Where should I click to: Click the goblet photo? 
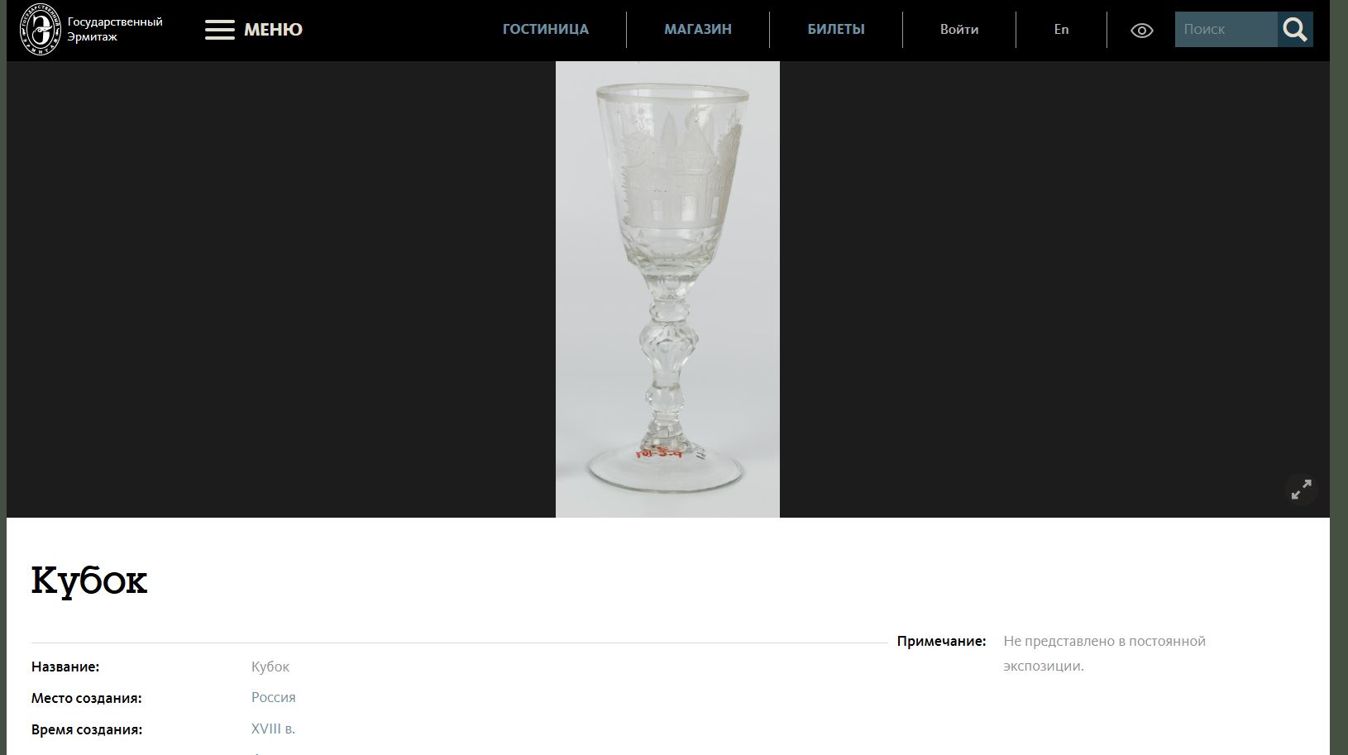coord(667,289)
